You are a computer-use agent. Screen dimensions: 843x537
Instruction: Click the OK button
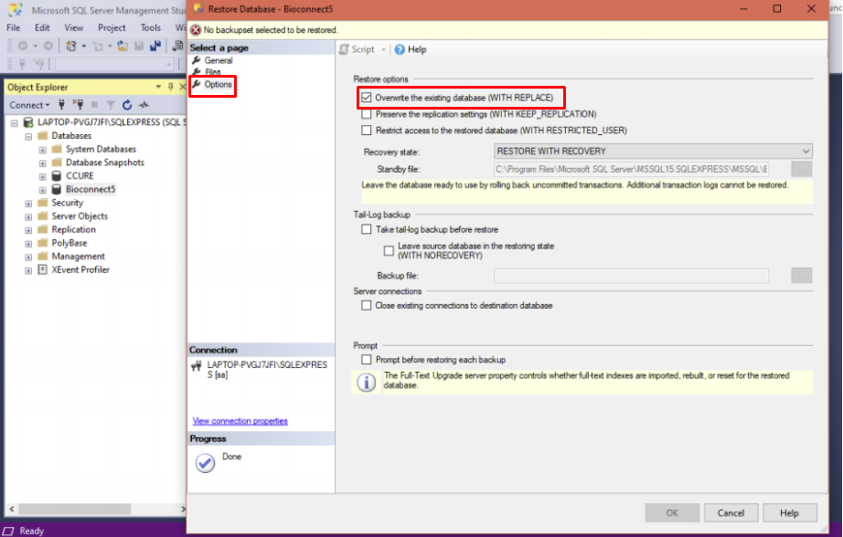pyautogui.click(x=672, y=513)
